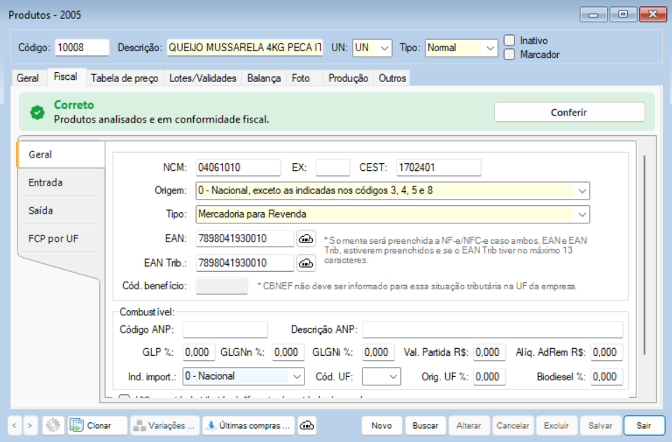The height and width of the screenshot is (442, 672).
Task: Click the Conferir button
Action: click(x=569, y=112)
